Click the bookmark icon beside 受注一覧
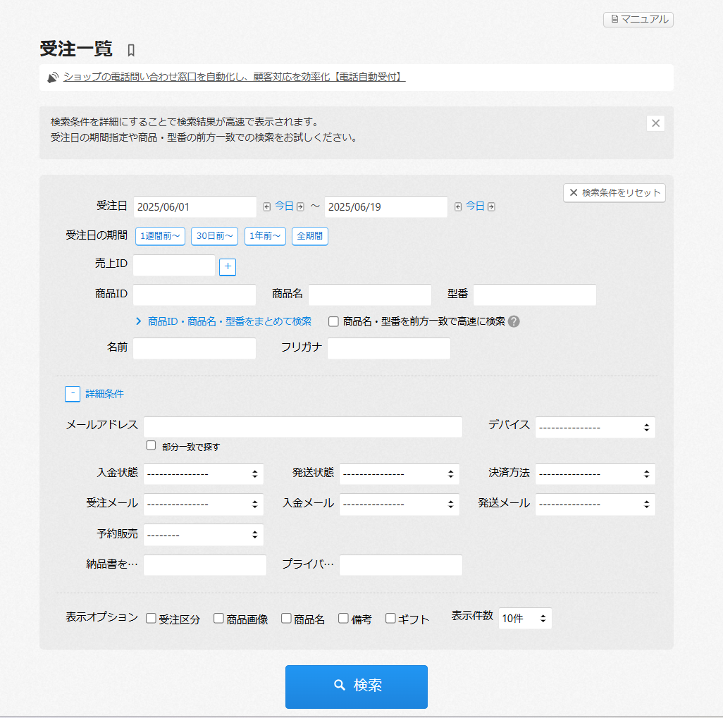This screenshot has width=723, height=718. 130,50
